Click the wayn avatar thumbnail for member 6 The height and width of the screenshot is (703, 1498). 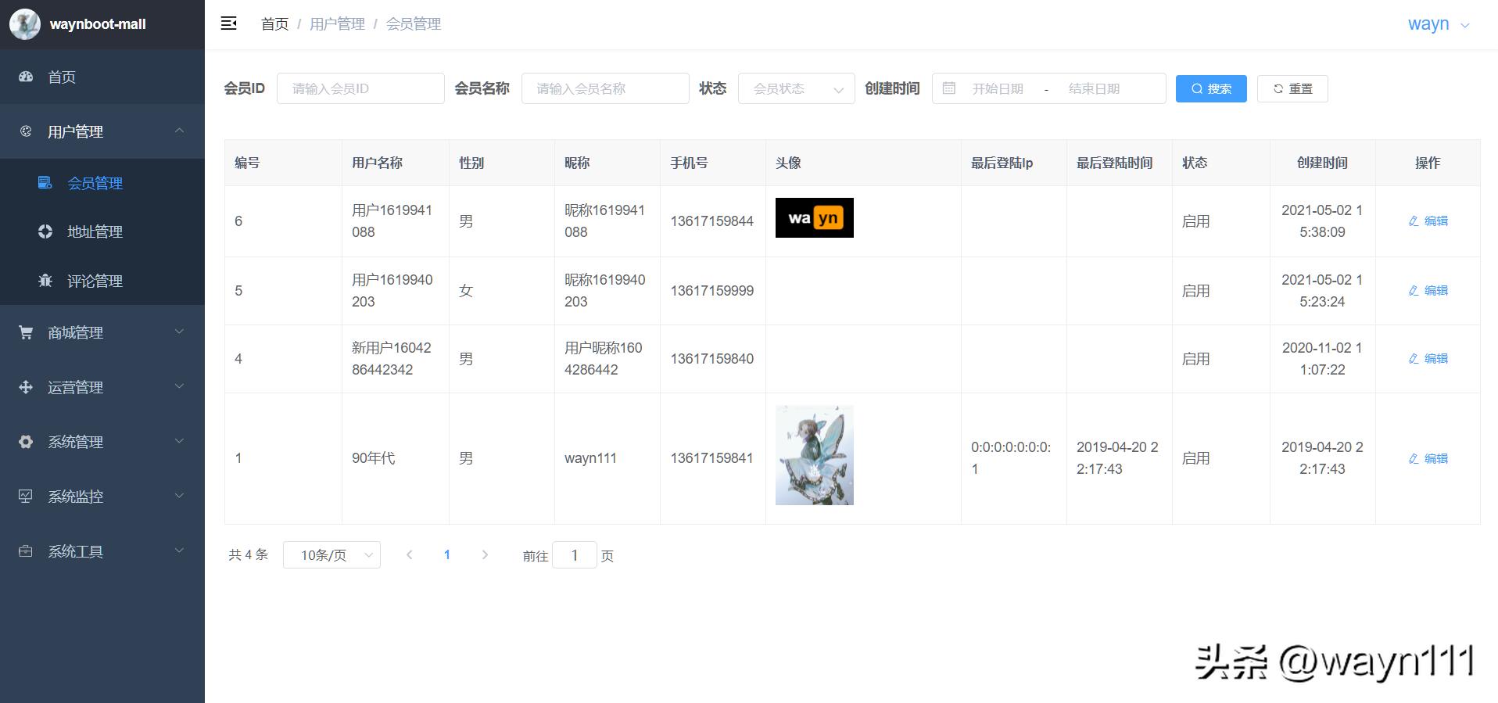(x=815, y=218)
